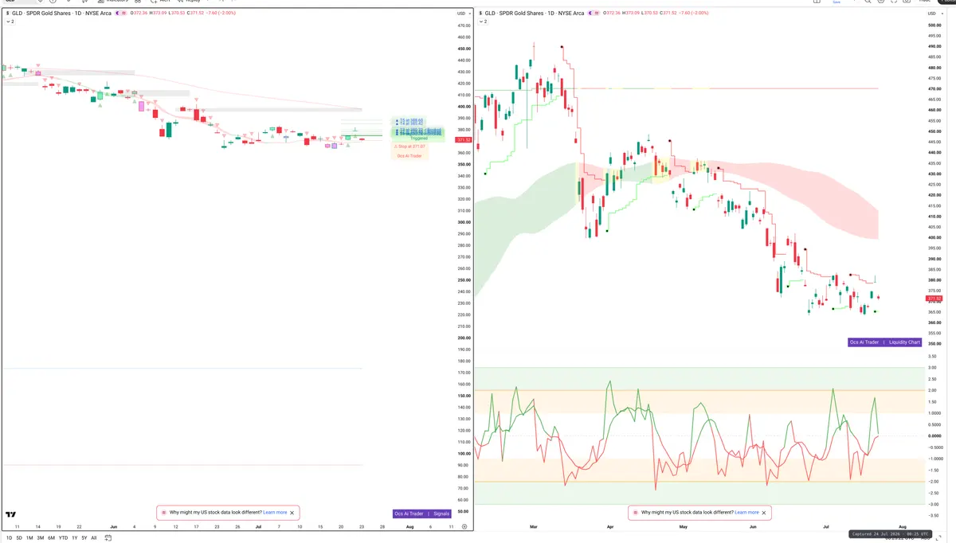Click the green 'Triggered' label

[x=418, y=139]
